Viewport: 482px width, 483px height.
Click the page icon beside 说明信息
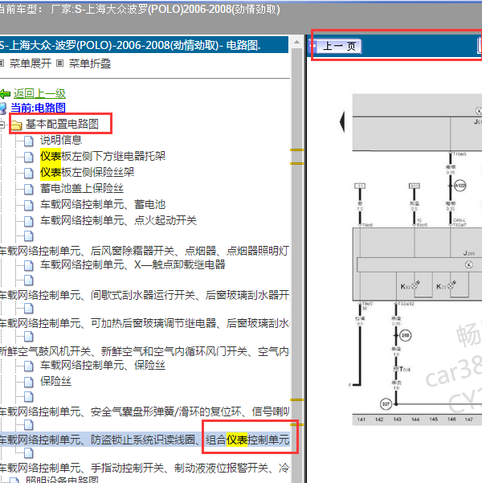click(x=29, y=141)
